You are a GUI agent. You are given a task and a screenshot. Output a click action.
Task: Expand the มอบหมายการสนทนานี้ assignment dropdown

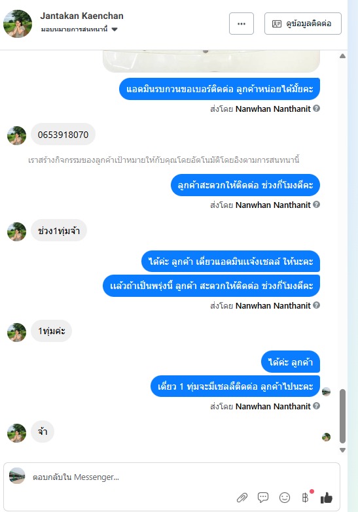click(79, 29)
